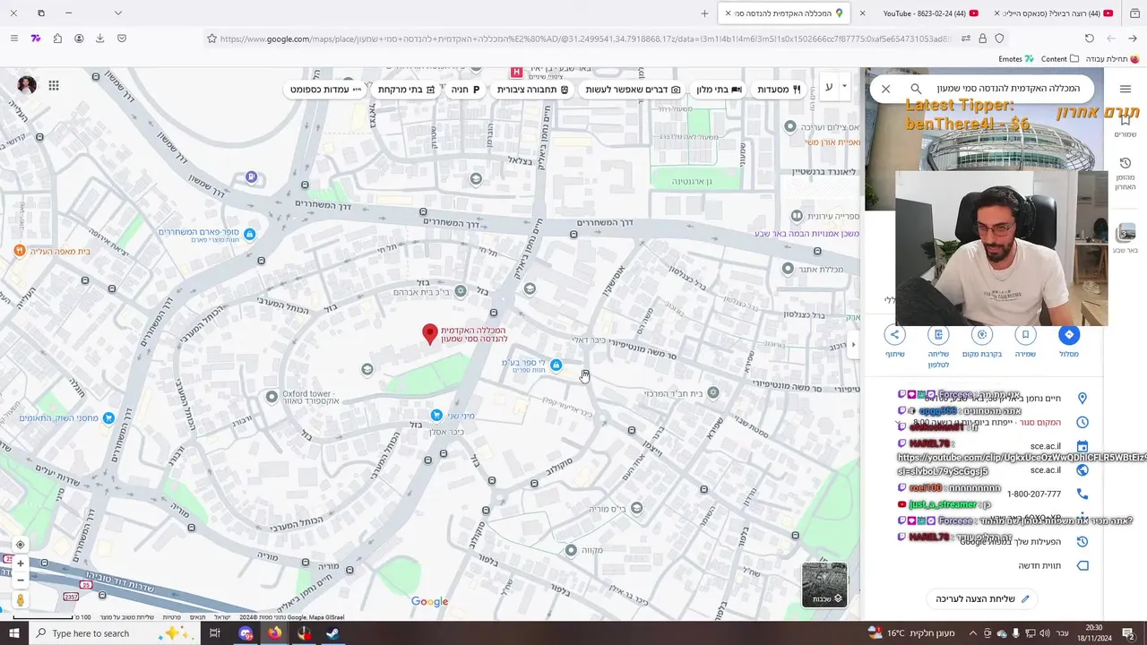Click the site permissions icon in URL bar

[965, 39]
